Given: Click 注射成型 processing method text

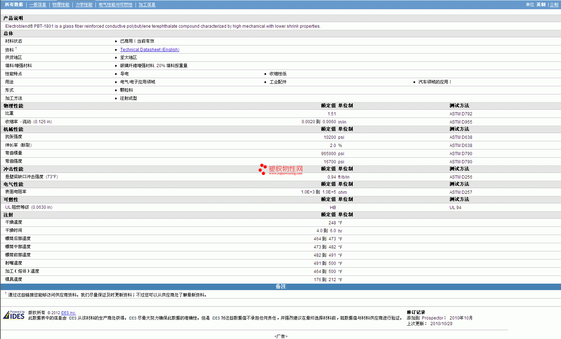Looking at the screenshot, I should [128, 98].
